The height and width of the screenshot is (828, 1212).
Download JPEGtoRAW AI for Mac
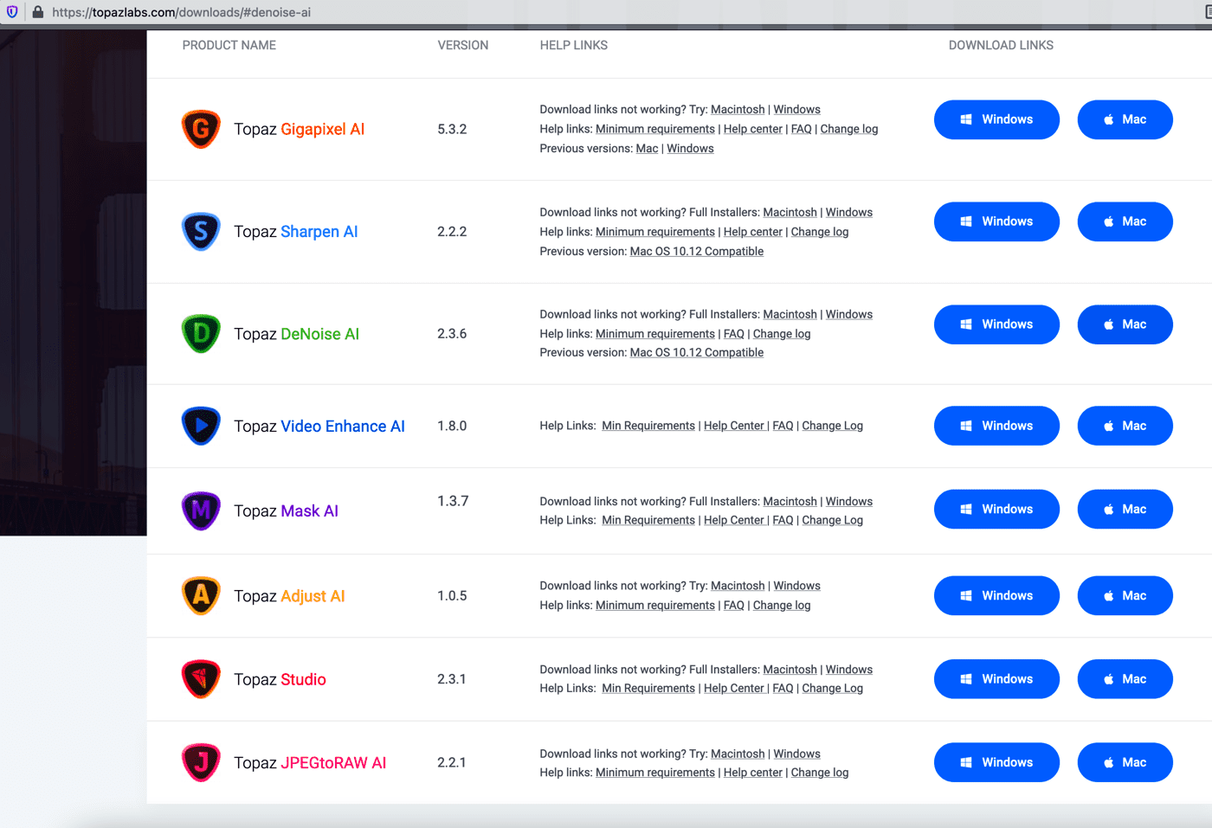(x=1125, y=762)
